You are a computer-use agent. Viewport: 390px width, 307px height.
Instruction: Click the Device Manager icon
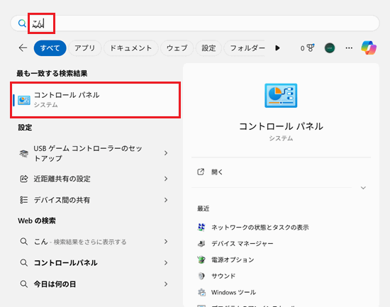click(201, 244)
